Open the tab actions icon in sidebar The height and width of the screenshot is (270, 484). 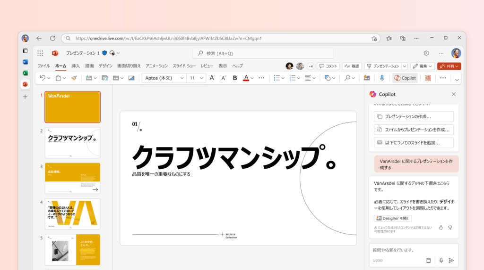[26, 51]
